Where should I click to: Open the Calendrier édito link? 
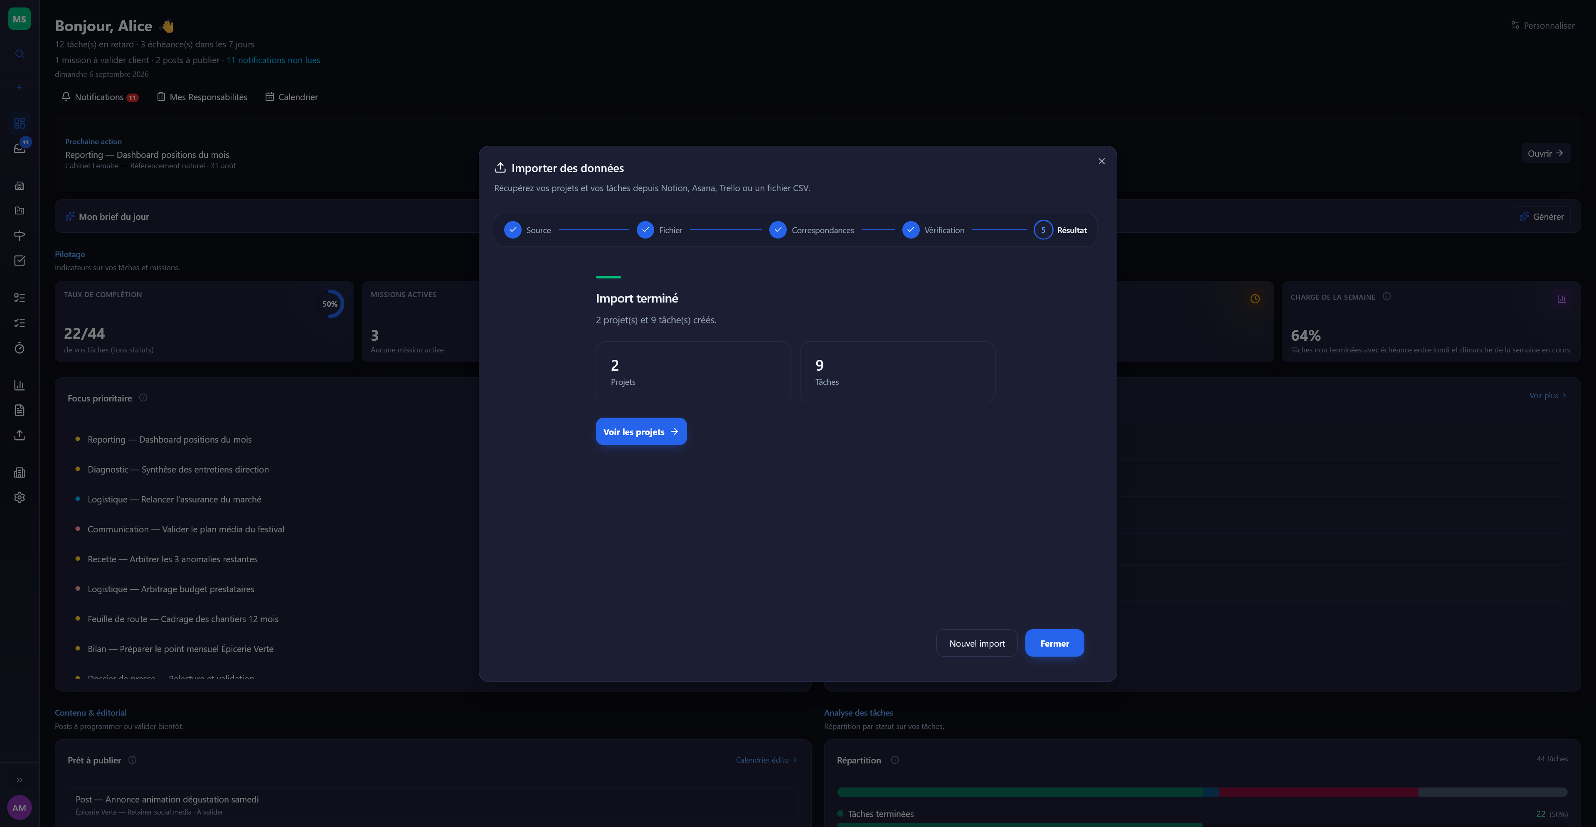pos(766,760)
